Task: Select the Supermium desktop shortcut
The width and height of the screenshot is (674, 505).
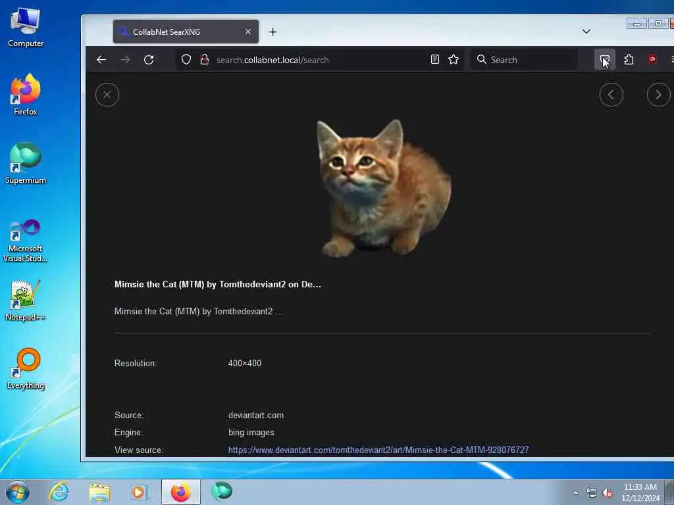Action: (x=26, y=163)
